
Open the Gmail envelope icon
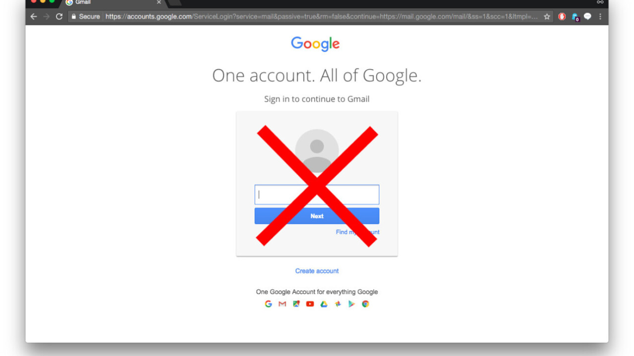[x=282, y=304]
